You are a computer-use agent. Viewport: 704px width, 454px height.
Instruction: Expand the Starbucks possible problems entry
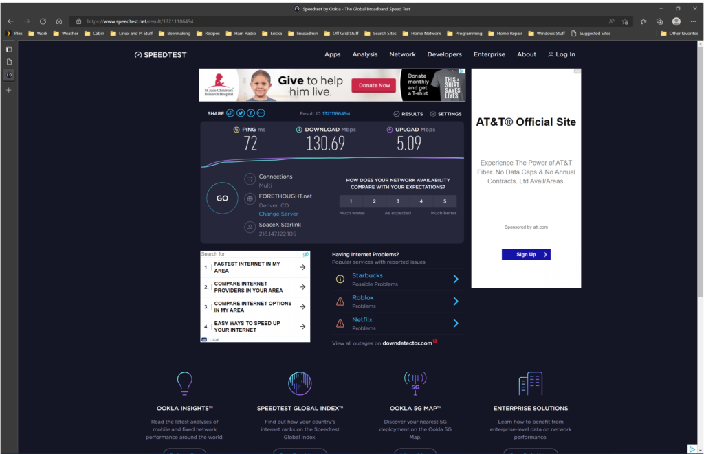pyautogui.click(x=456, y=279)
